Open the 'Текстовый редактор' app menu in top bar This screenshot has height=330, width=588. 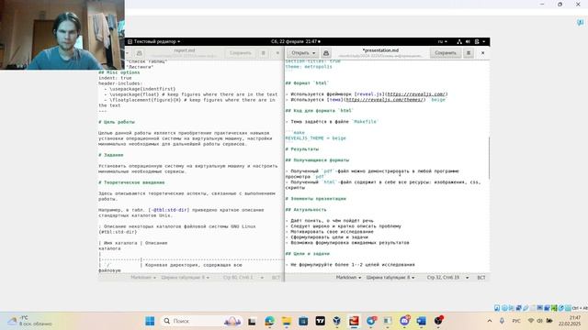click(x=153, y=41)
